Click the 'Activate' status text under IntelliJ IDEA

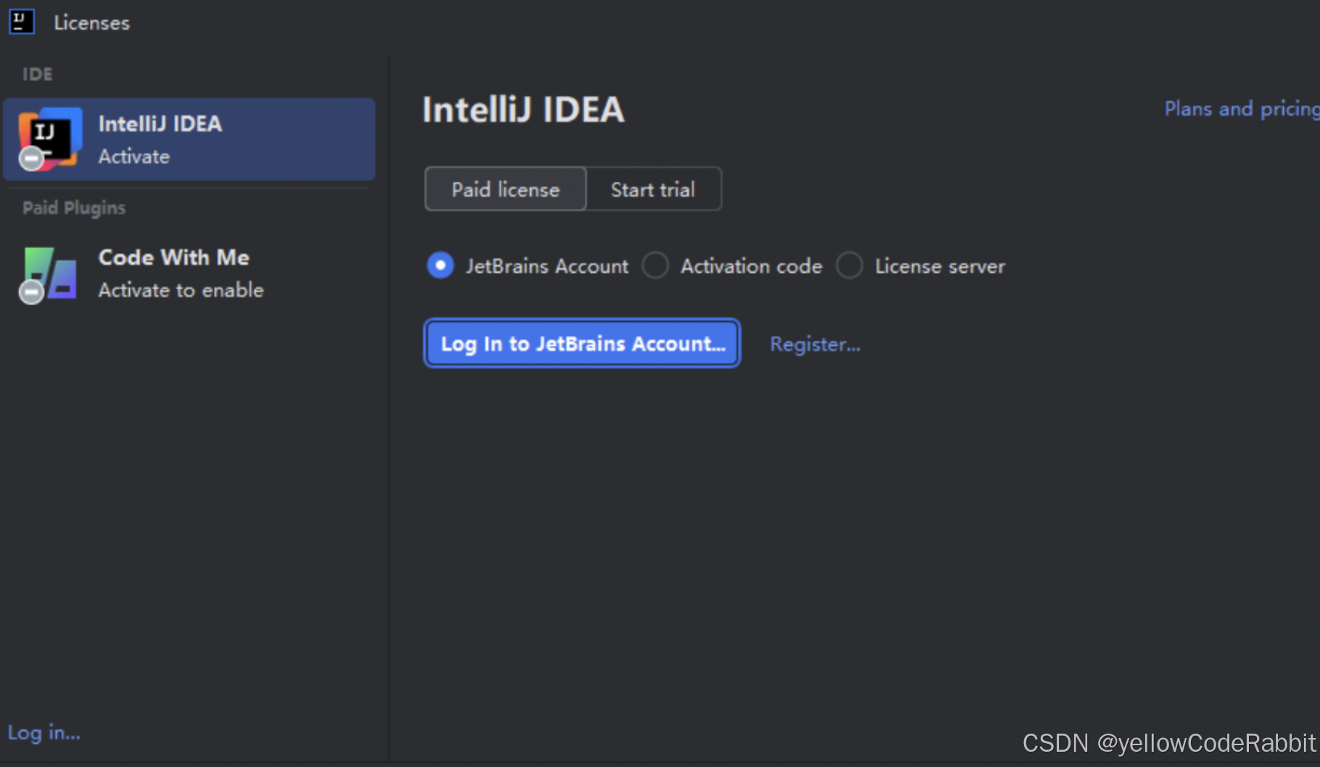134,157
